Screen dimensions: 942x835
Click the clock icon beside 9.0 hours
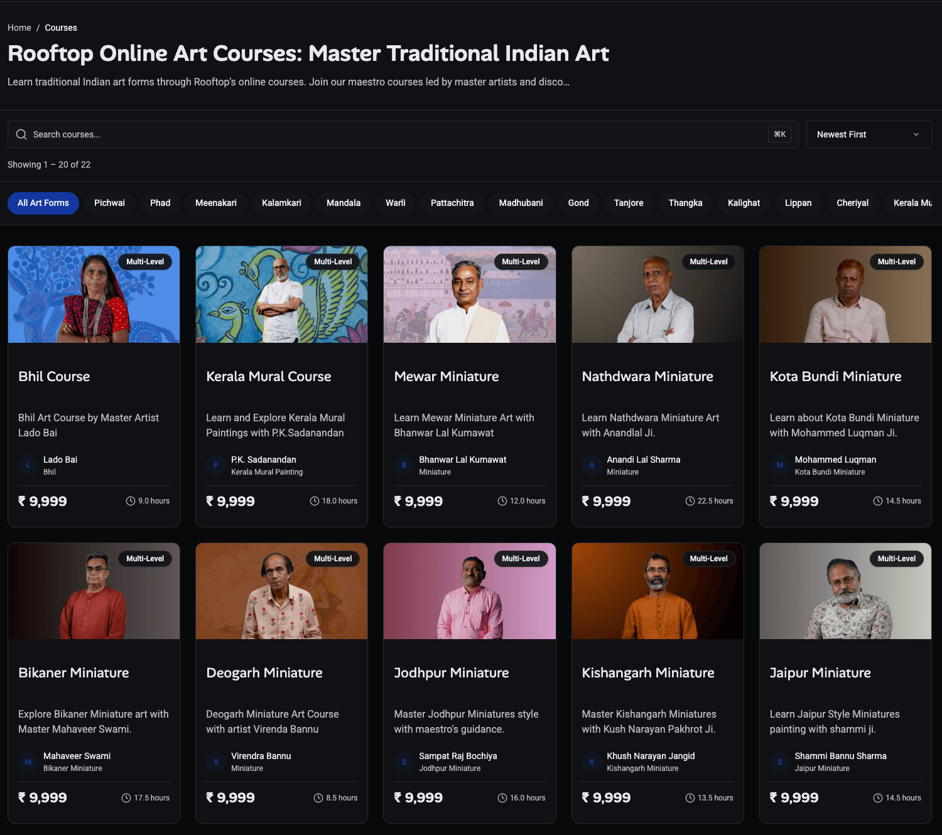[x=131, y=501]
